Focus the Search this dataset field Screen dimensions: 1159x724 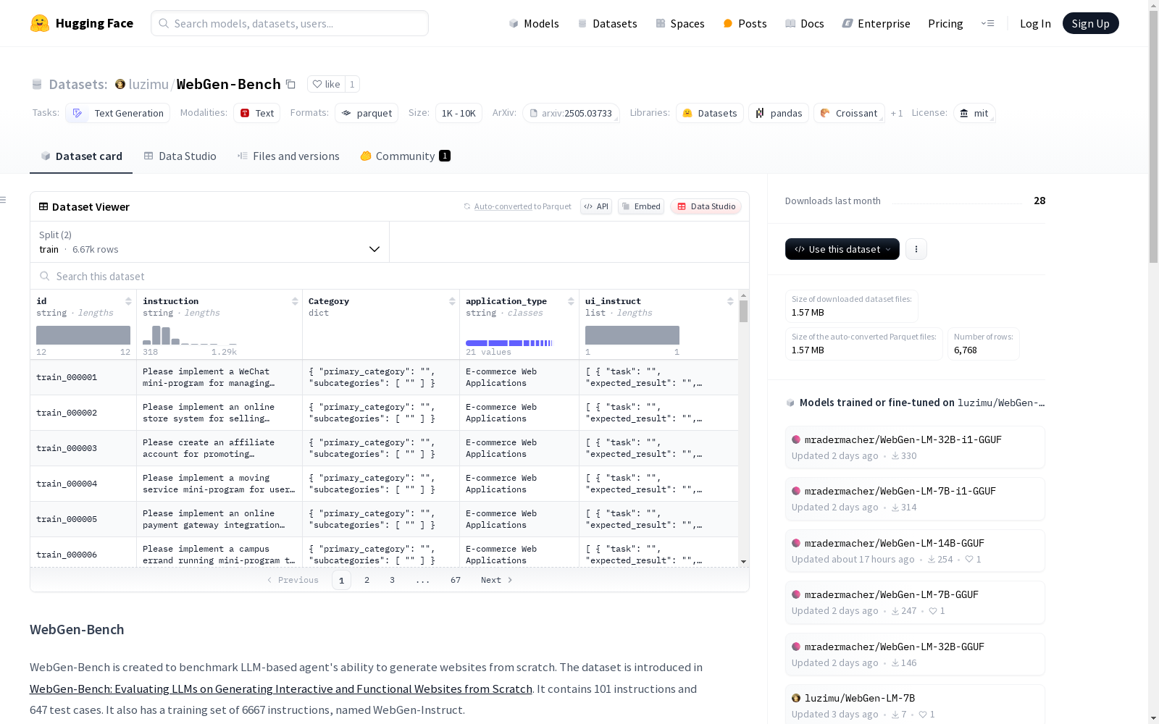pos(390,276)
